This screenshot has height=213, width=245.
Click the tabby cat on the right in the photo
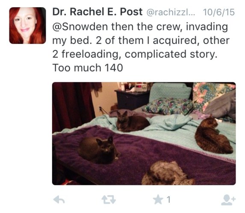(213, 135)
